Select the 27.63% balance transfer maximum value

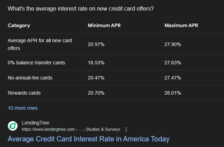[x=173, y=63]
